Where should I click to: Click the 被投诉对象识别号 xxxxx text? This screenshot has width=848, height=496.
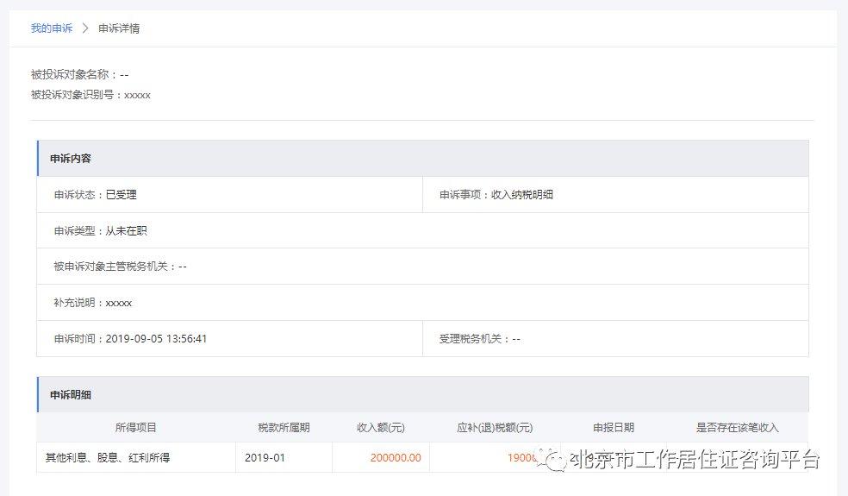click(x=90, y=95)
